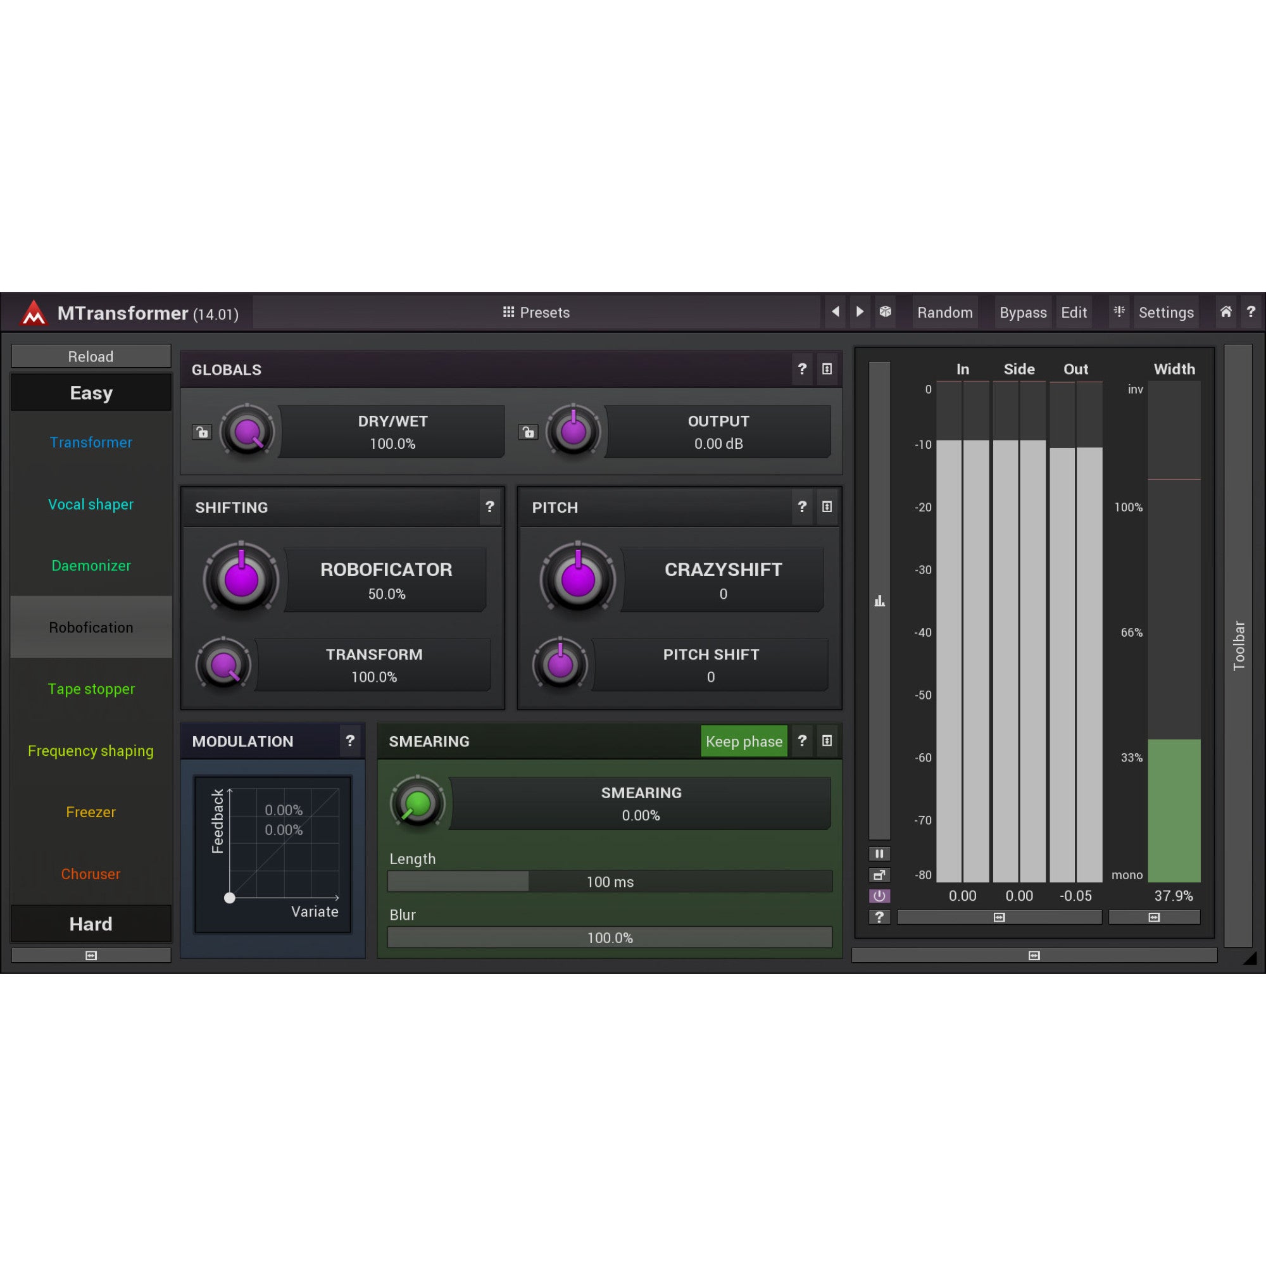Expand the vertical Toolbar strip
Image resolution: width=1266 pixels, height=1266 pixels.
(x=1239, y=646)
